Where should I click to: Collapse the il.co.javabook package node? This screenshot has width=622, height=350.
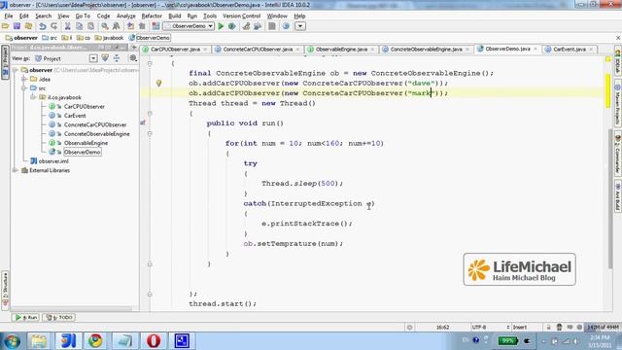(34, 97)
